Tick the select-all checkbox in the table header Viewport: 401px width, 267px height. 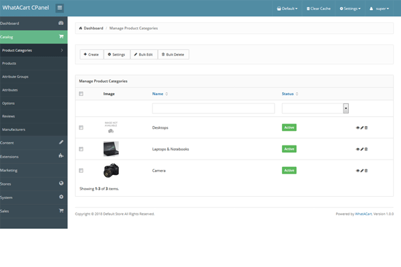click(82, 94)
